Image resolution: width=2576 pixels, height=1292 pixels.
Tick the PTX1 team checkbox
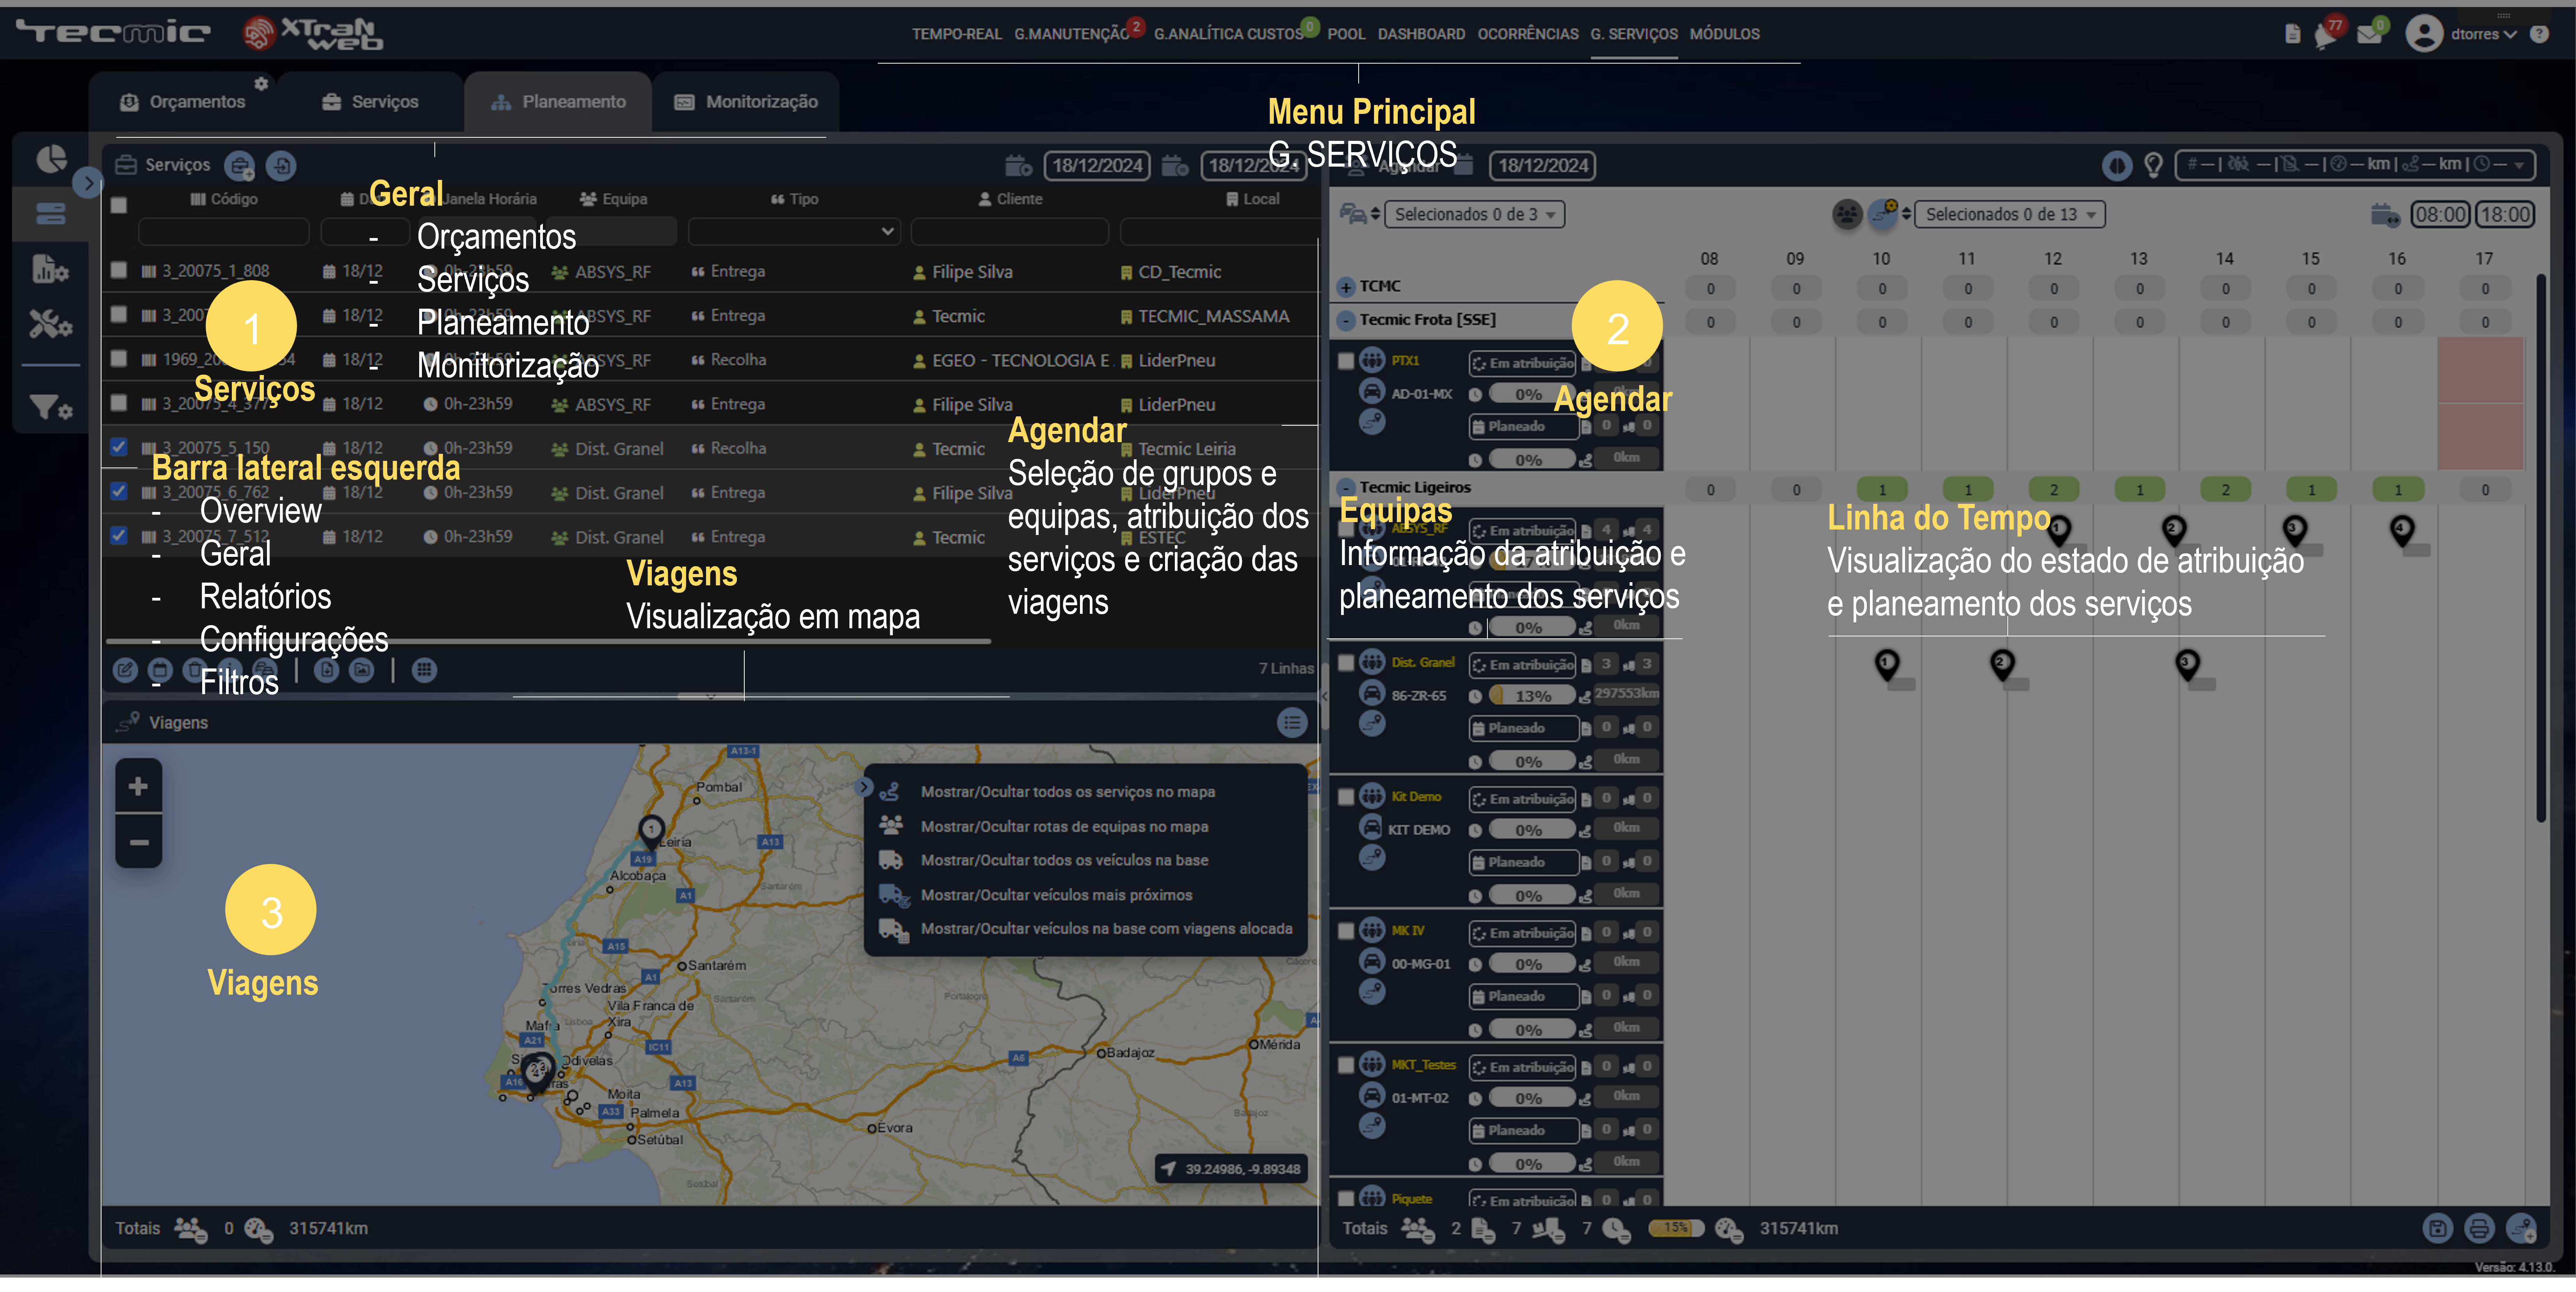1346,360
